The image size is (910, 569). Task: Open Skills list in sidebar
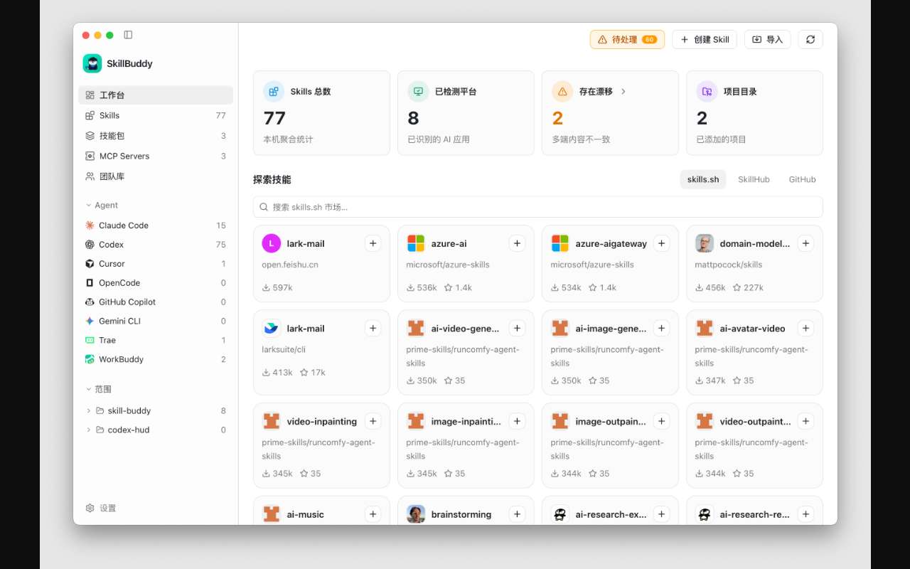[156, 115]
